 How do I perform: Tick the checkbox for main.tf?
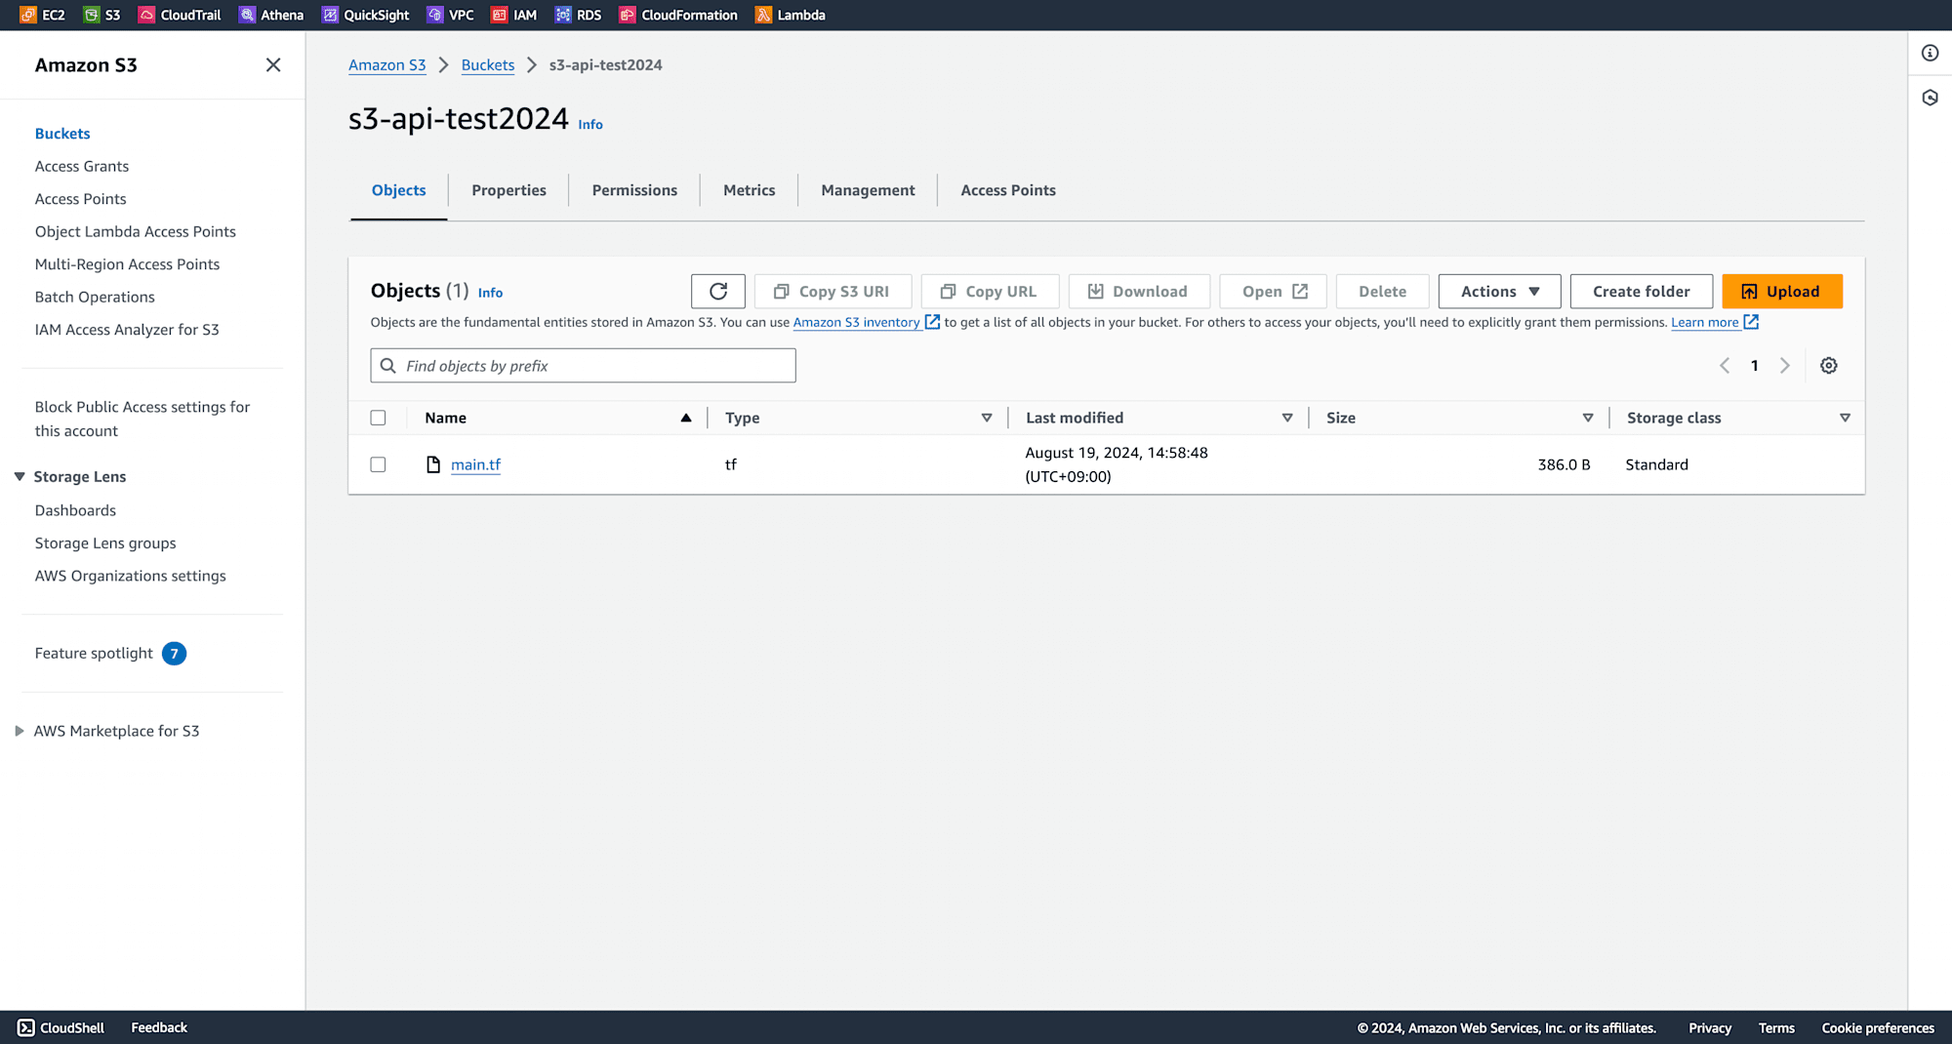coord(378,464)
